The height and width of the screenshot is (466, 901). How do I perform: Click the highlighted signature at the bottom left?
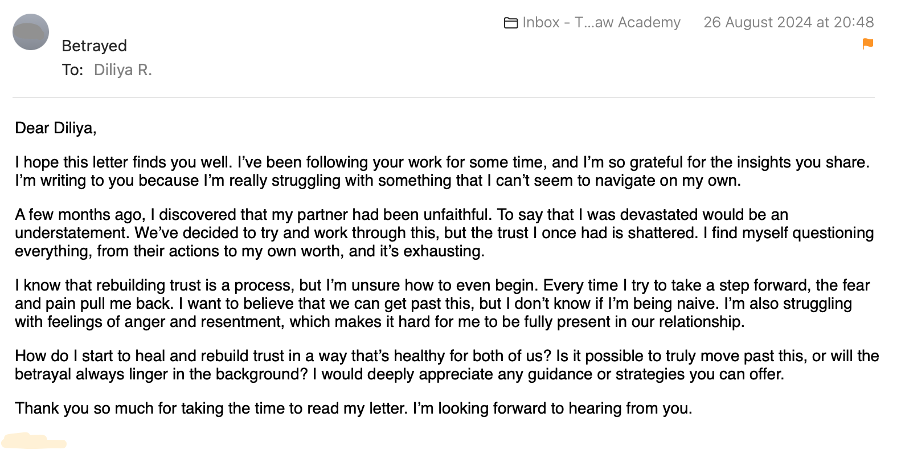tap(34, 442)
